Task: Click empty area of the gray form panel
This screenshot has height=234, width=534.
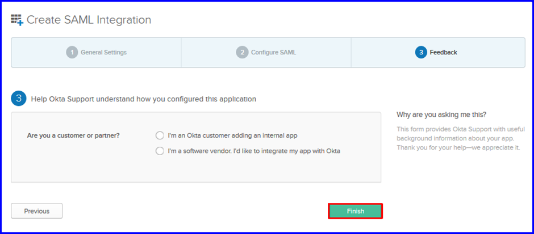Action: point(196,168)
